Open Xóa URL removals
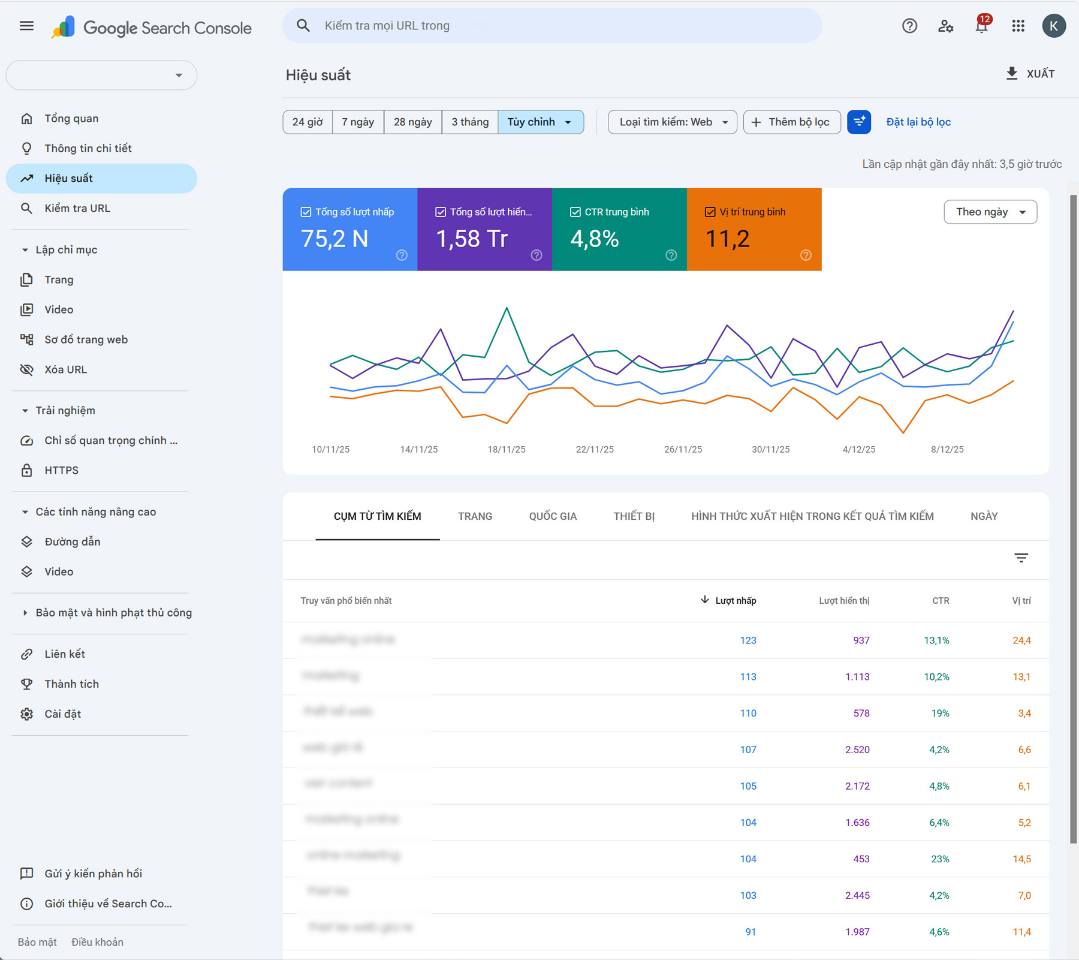1079x960 pixels. (x=101, y=370)
